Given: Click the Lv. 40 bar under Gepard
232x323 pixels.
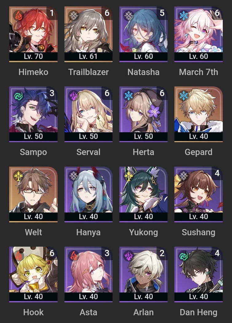Looking at the screenshot, I should [x=199, y=136].
